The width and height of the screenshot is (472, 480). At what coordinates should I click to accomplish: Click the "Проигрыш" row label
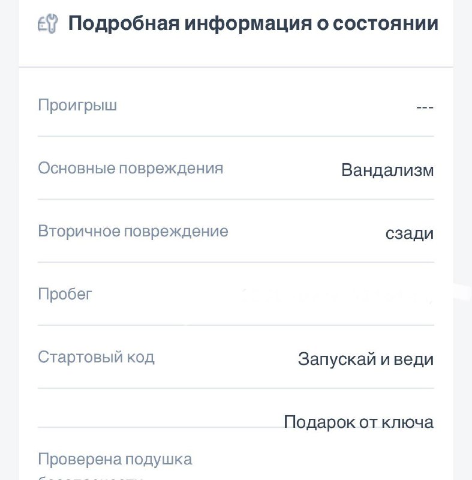click(77, 106)
